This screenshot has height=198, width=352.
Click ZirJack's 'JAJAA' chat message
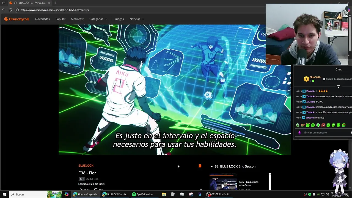click(319, 102)
